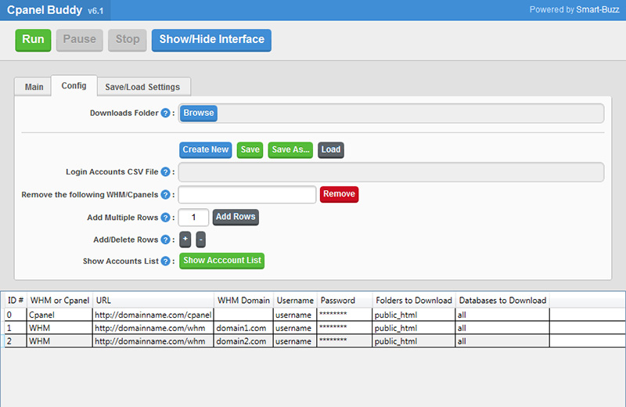Image resolution: width=626 pixels, height=407 pixels.
Task: Click the Pause button
Action: (x=80, y=40)
